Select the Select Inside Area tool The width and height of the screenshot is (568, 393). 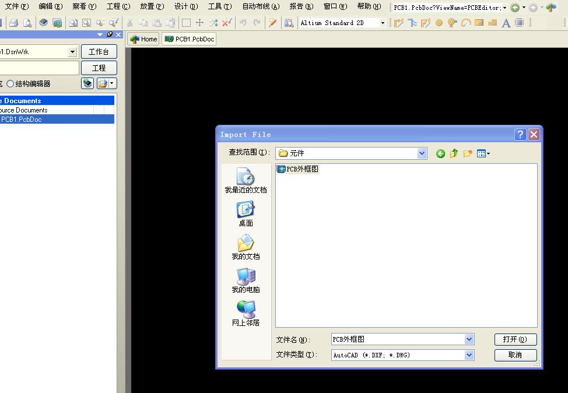(x=186, y=23)
